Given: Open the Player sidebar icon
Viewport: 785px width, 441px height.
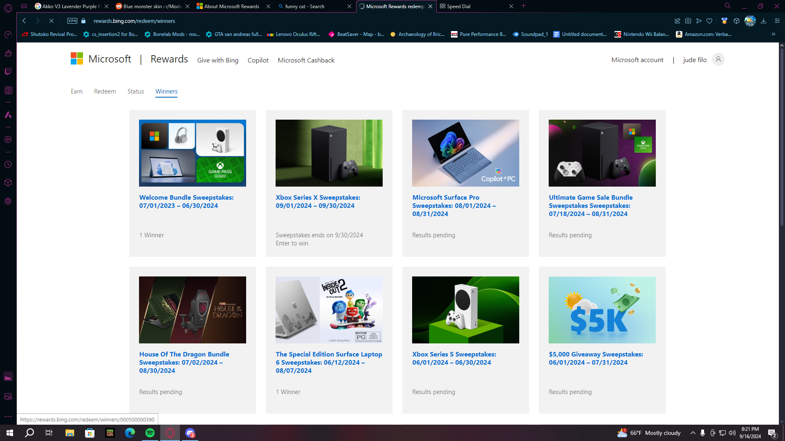Looking at the screenshot, I should [x=8, y=140].
